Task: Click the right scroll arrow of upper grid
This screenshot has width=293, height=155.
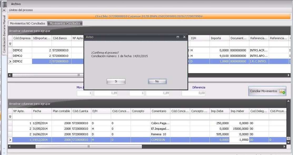Action: (x=289, y=75)
